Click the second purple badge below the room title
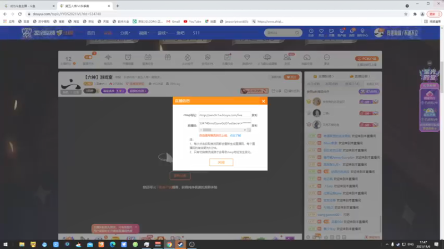 click(138, 91)
